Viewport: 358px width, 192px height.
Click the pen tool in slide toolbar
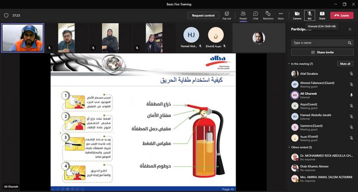[x=63, y=189]
